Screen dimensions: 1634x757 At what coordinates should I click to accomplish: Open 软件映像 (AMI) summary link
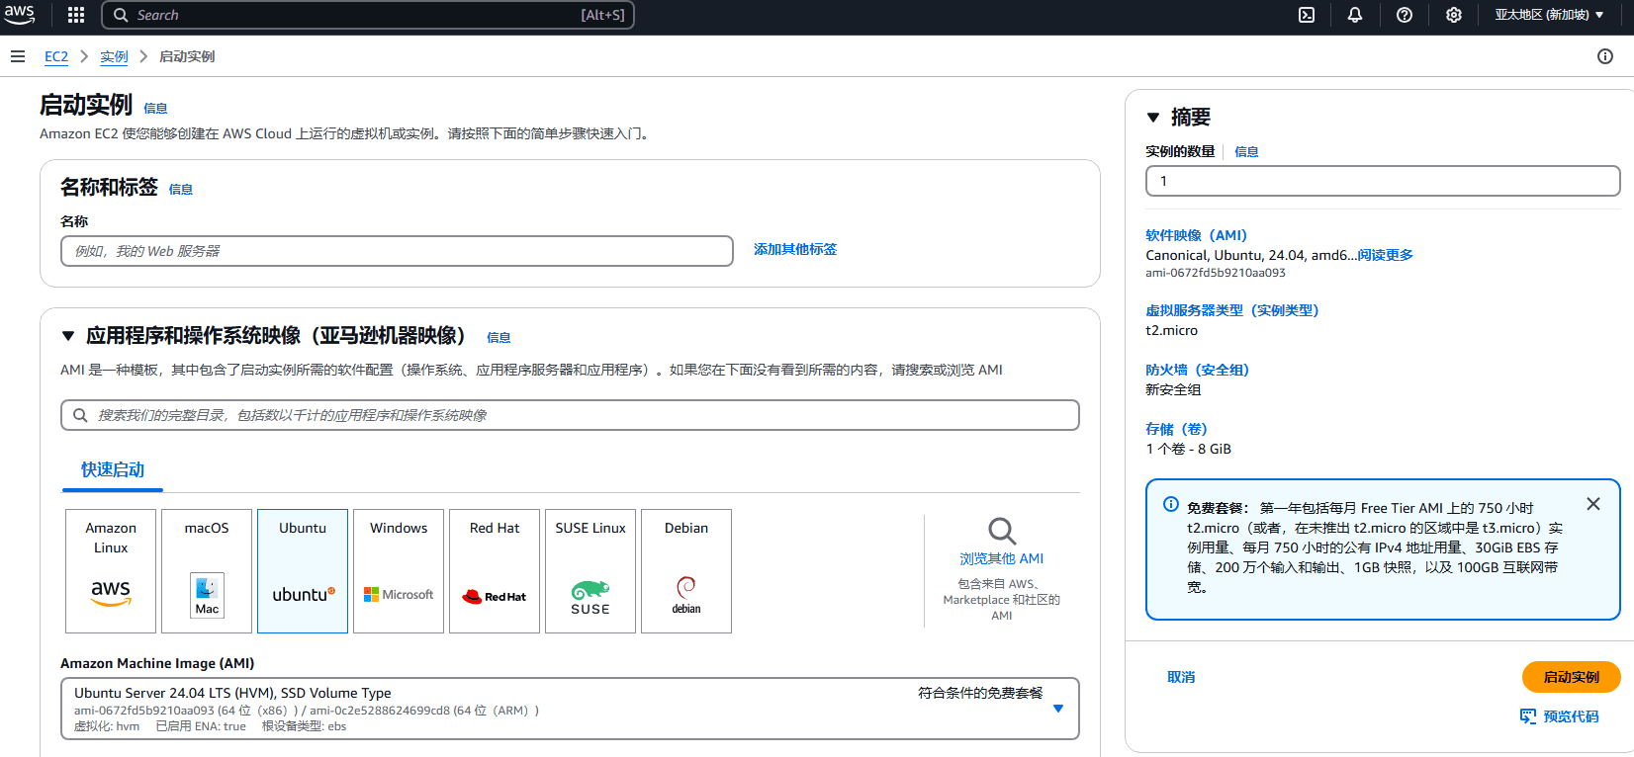(x=1196, y=235)
